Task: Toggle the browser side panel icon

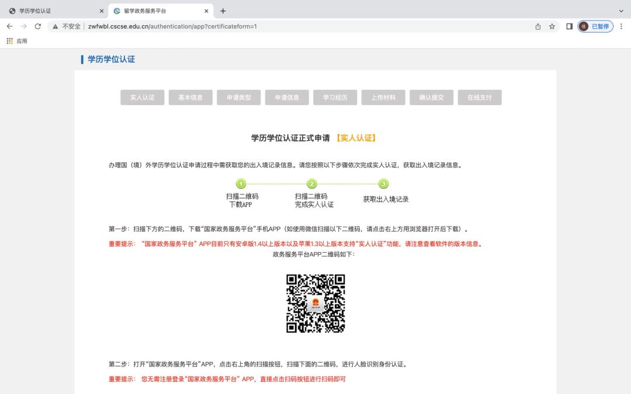Action: (569, 26)
